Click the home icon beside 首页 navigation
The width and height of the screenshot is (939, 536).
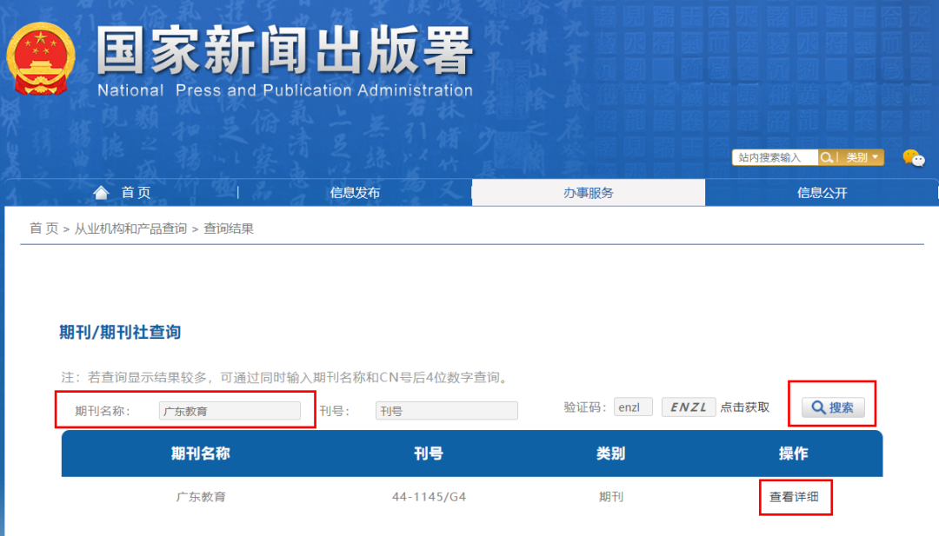[x=102, y=192]
